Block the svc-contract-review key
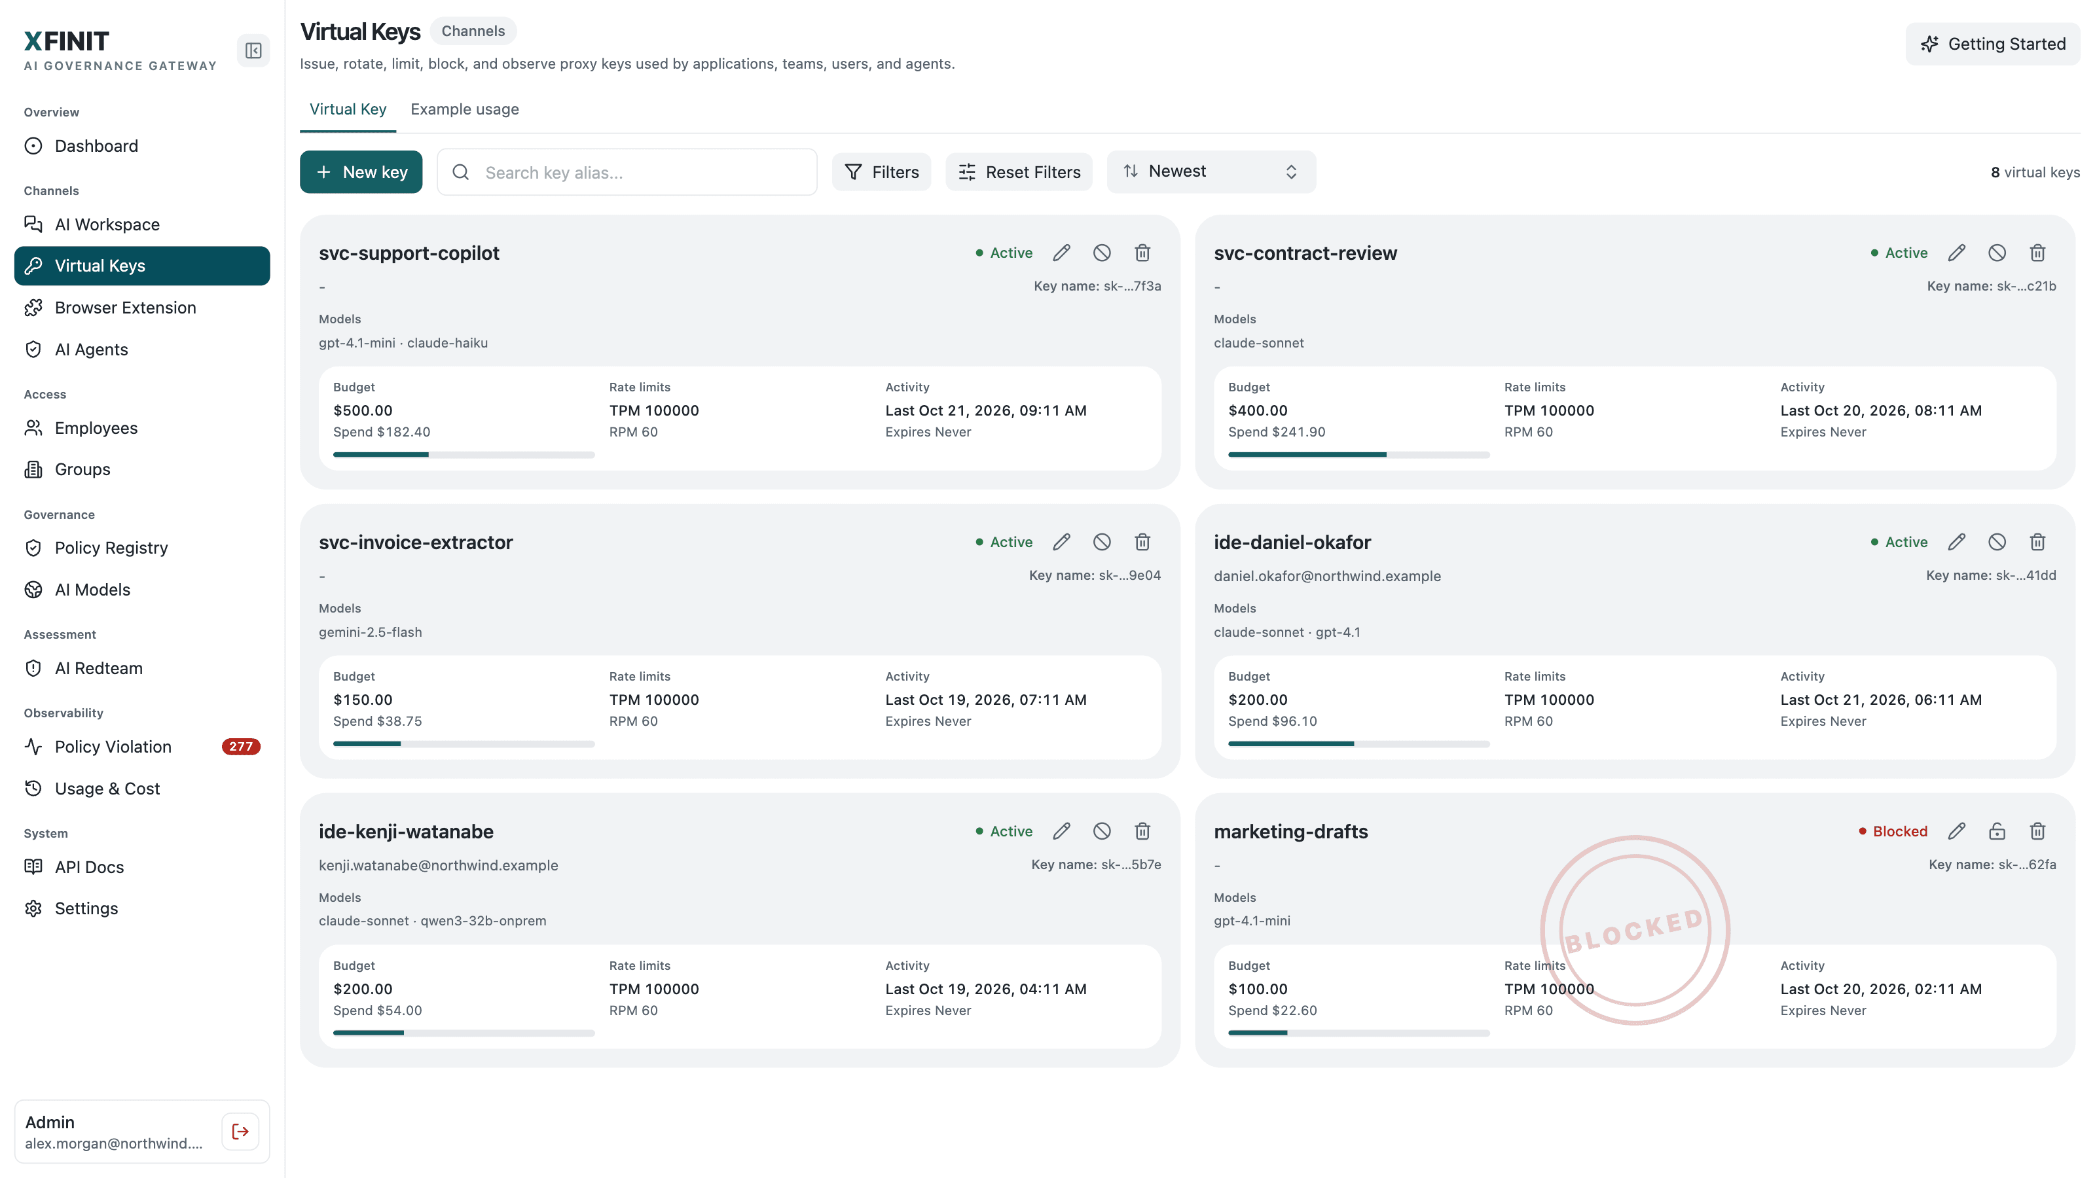This screenshot has width=2095, height=1178. tap(1997, 253)
